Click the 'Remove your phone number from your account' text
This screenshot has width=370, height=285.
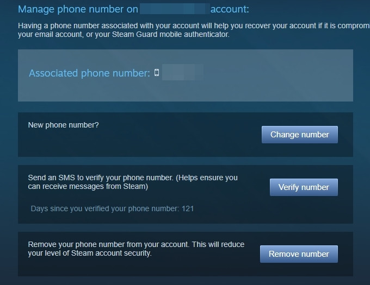[x=108, y=244]
